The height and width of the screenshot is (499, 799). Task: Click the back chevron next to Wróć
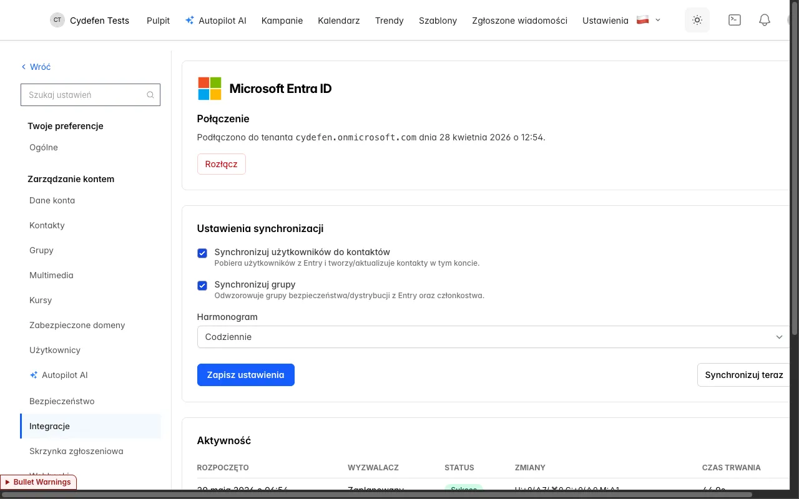pyautogui.click(x=24, y=67)
